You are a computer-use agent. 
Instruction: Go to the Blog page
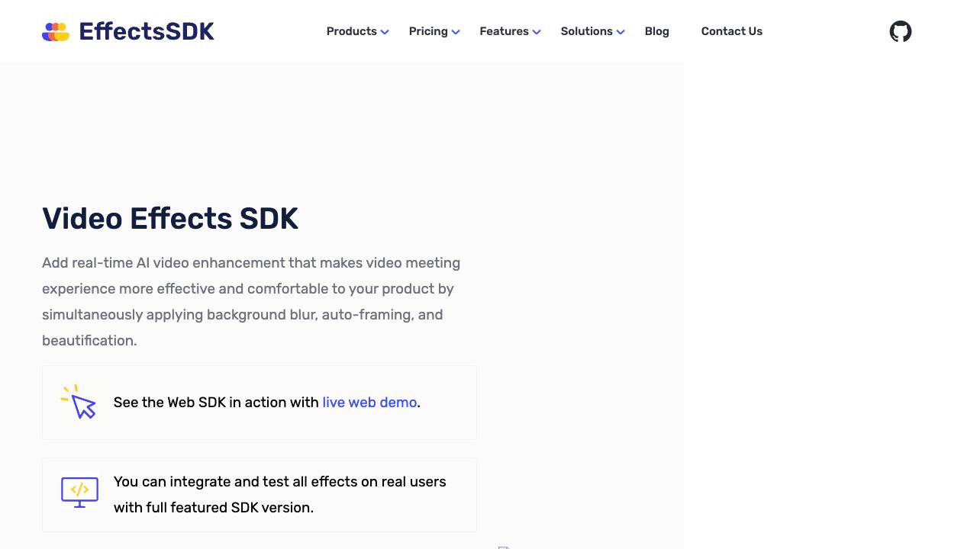[657, 31]
